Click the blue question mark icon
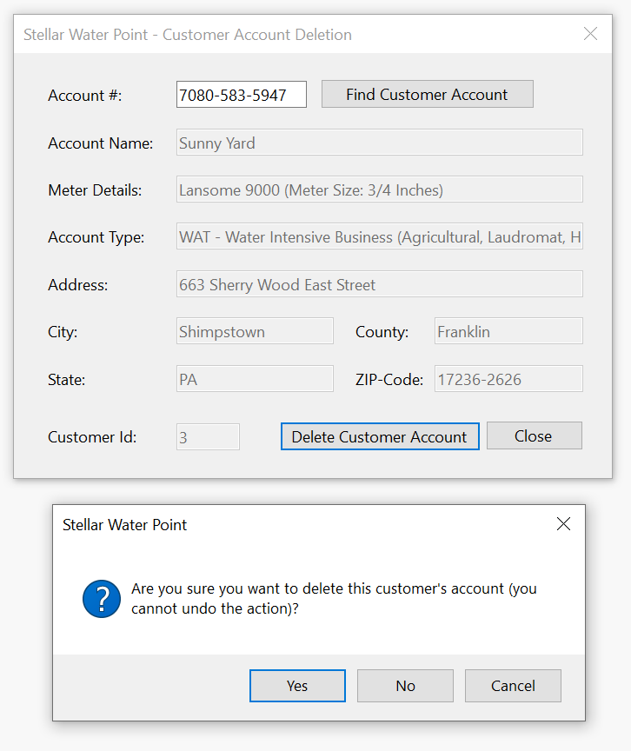The height and width of the screenshot is (751, 631). click(x=102, y=599)
